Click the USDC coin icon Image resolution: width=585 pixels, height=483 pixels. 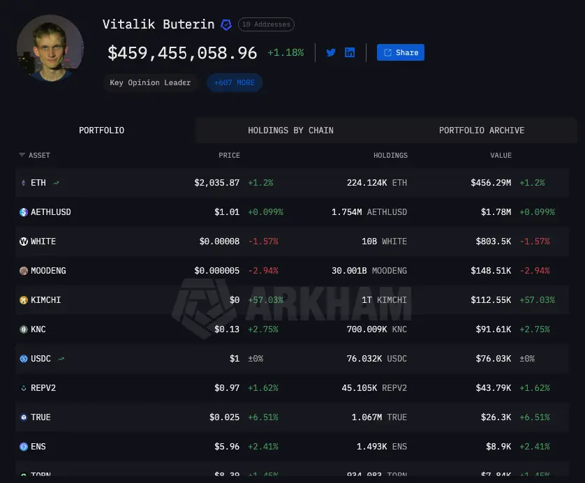pos(23,358)
